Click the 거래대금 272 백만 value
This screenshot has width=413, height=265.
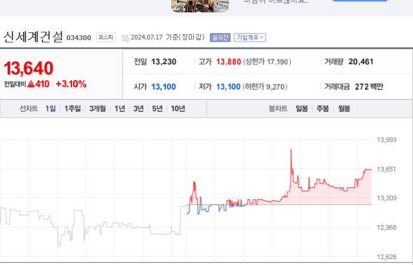[x=369, y=87]
